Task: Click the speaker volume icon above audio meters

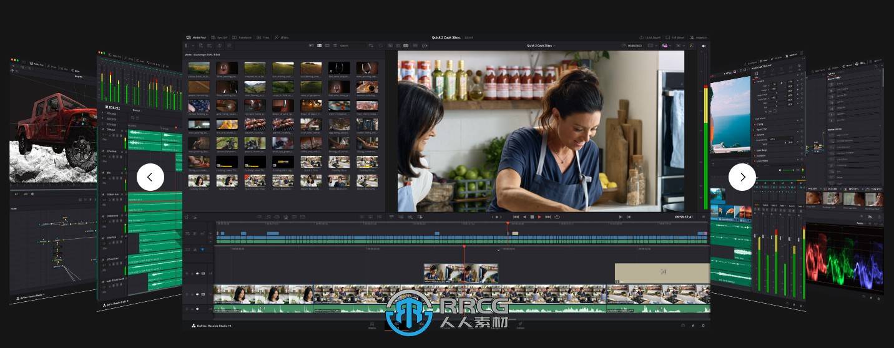Action: 704,46
